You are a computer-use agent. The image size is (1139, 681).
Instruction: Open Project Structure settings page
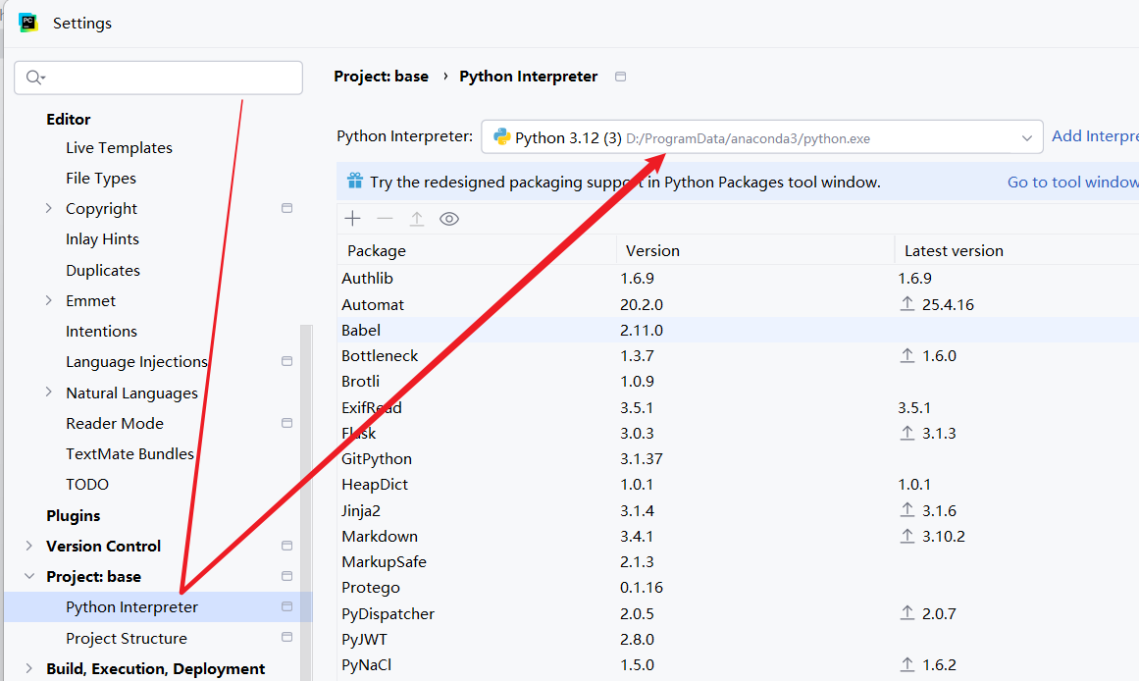[x=127, y=638]
